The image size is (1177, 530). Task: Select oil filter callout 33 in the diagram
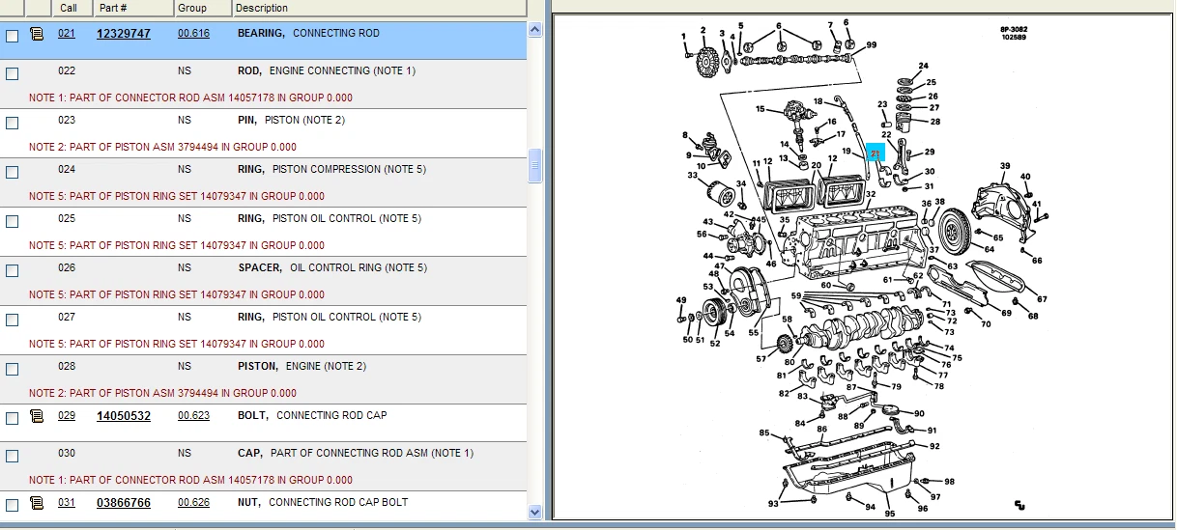pos(693,176)
